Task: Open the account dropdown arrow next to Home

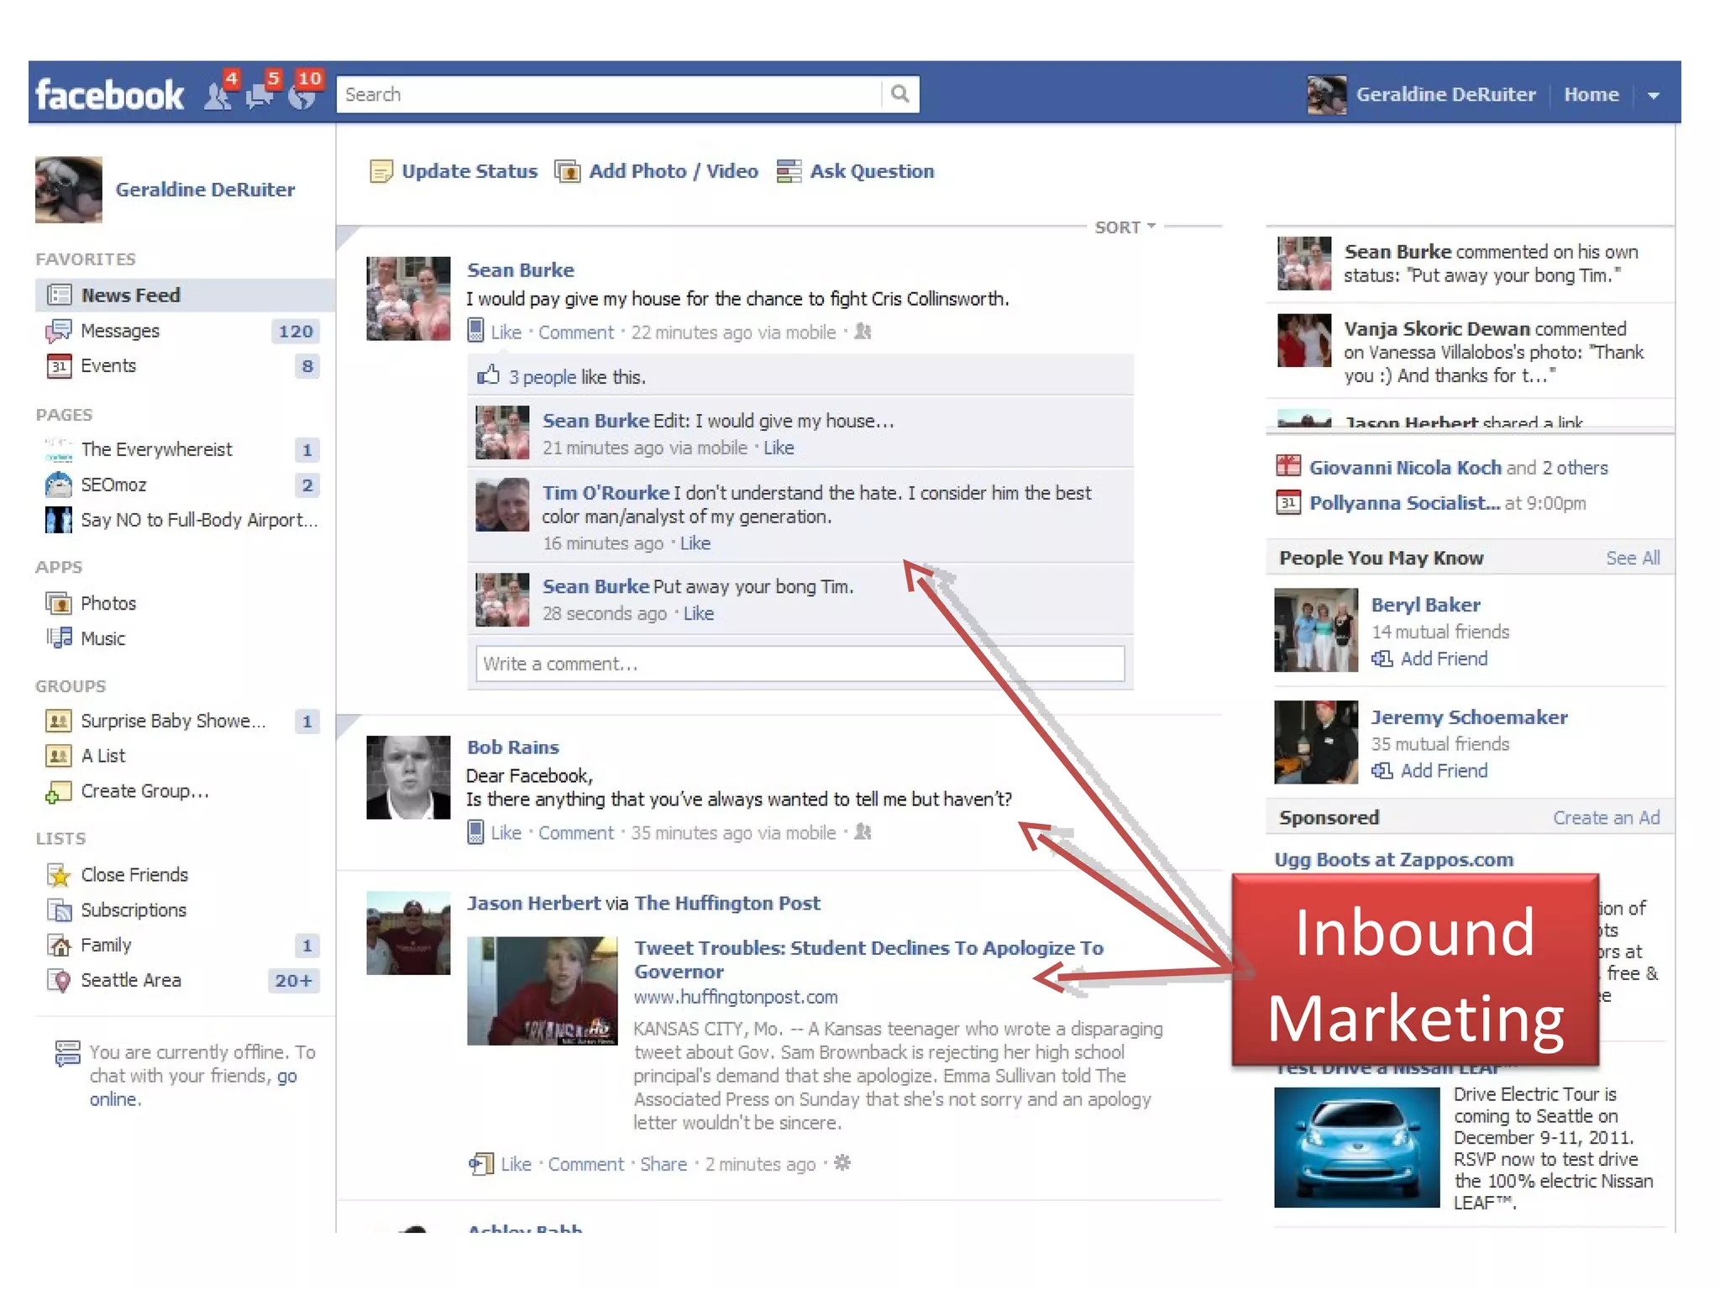Action: click(x=1654, y=95)
